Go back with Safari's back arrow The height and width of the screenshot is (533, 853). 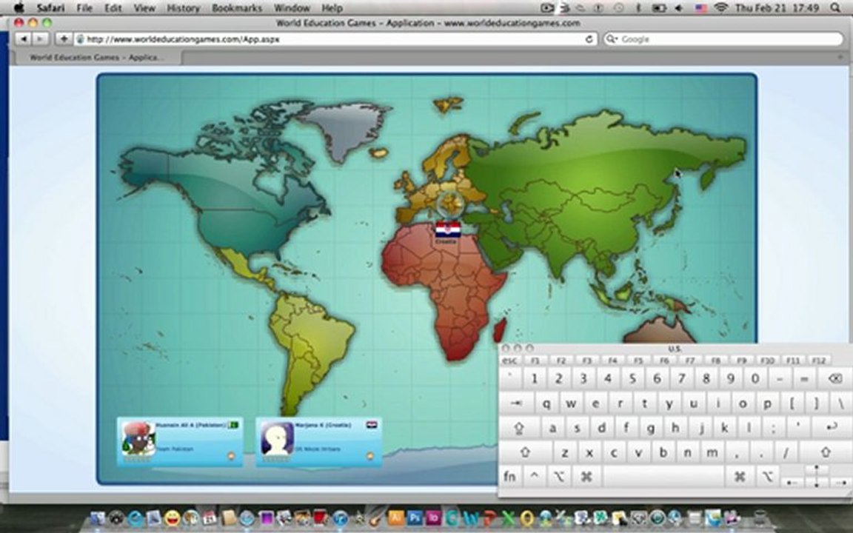(x=24, y=39)
